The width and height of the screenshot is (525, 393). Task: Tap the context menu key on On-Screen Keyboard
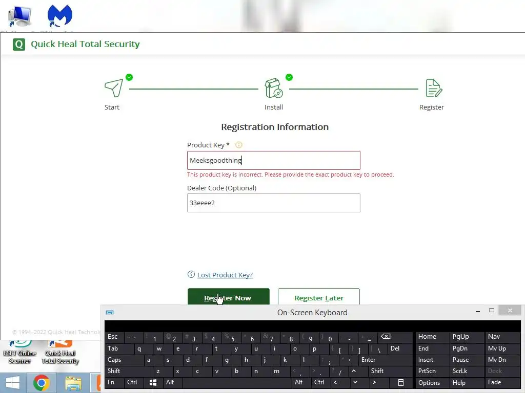(400, 383)
